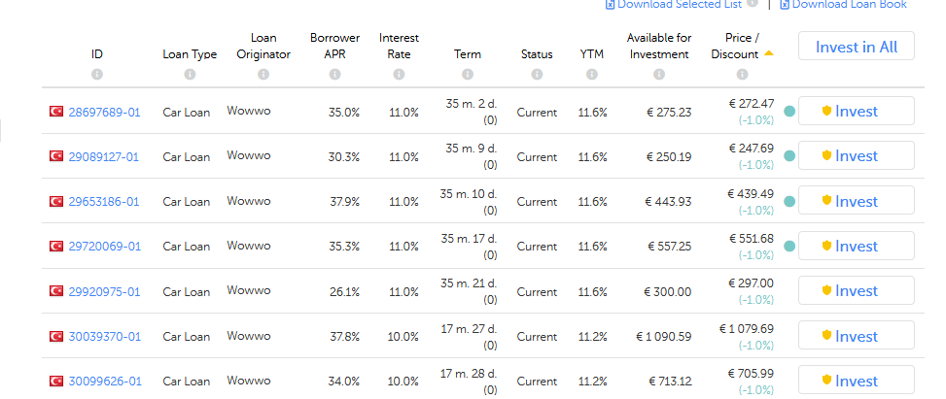Open loan 30039370-01 details link
The width and height of the screenshot is (946, 399).
coord(104,337)
